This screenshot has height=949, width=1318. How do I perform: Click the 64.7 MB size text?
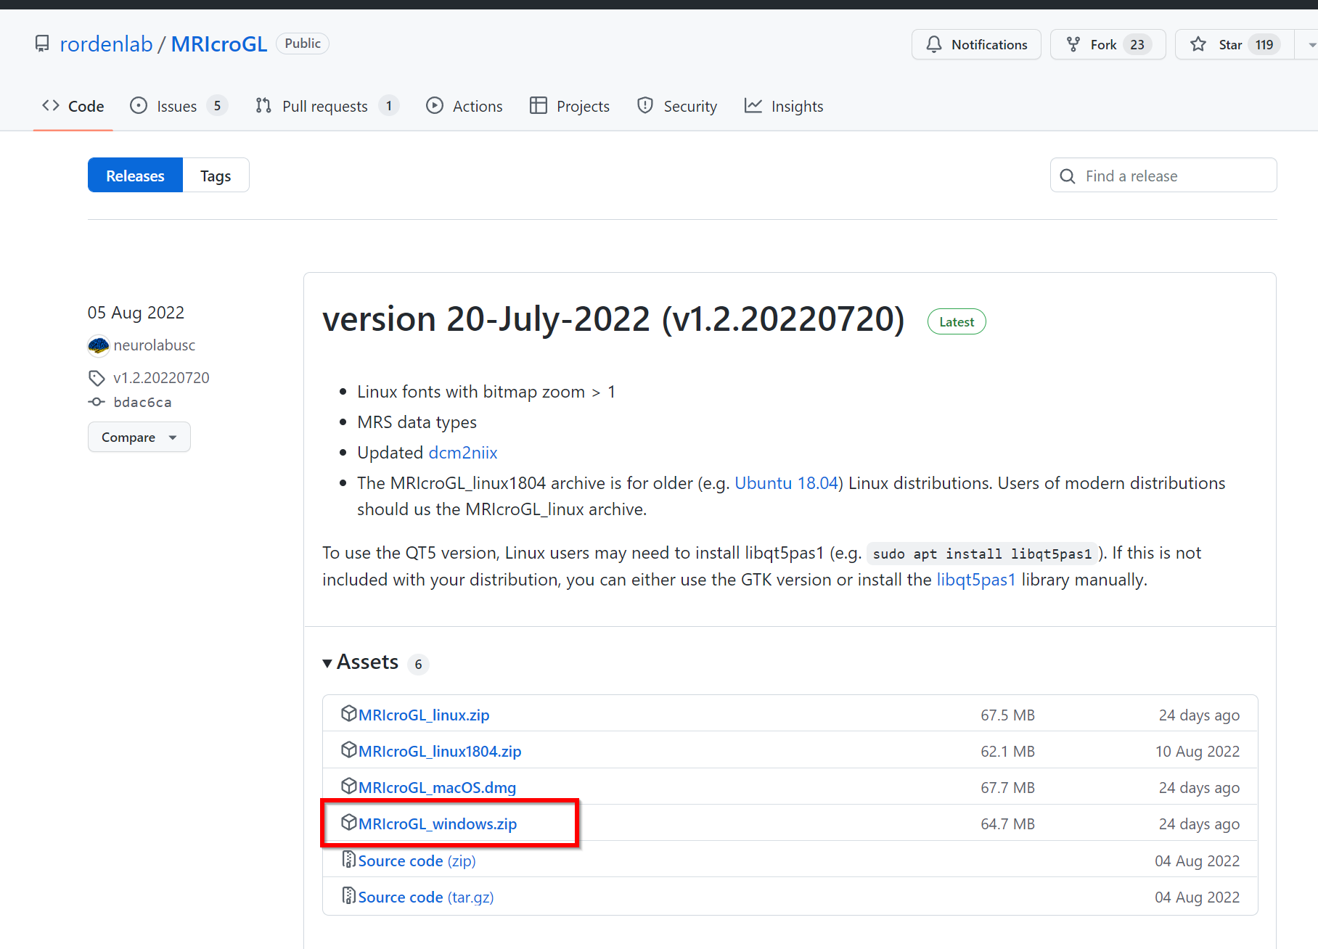1007,824
